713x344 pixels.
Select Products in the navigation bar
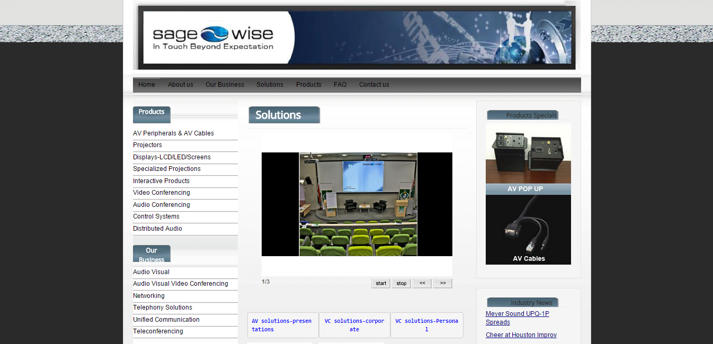point(308,85)
